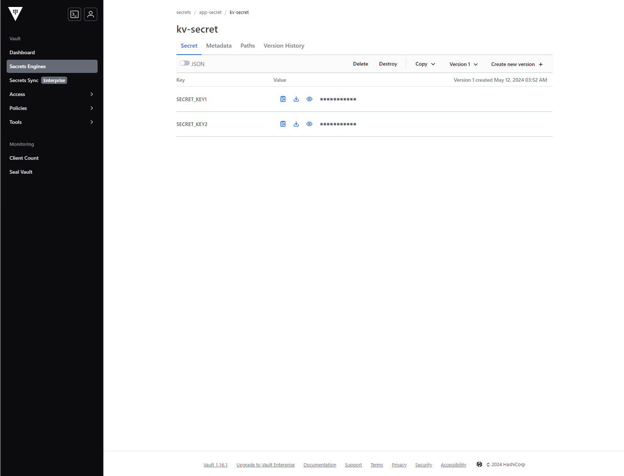Click Upgrade to Vault Enterprise link
The image size is (624, 476).
pos(265,465)
